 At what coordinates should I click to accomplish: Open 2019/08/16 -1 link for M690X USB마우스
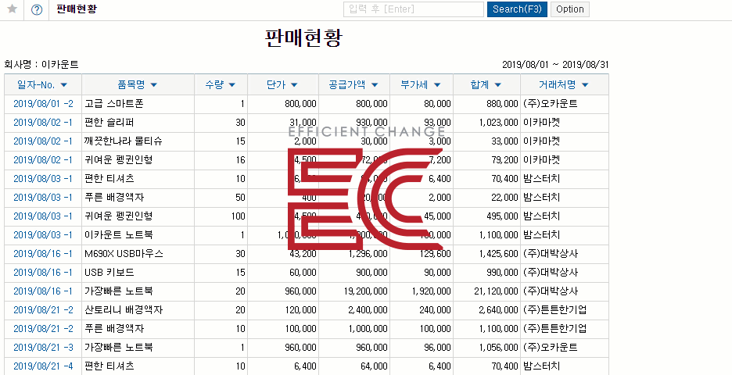click(x=43, y=254)
